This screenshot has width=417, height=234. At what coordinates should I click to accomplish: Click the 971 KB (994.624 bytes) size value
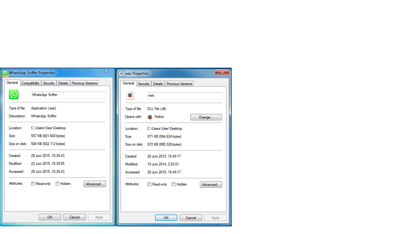click(x=165, y=136)
